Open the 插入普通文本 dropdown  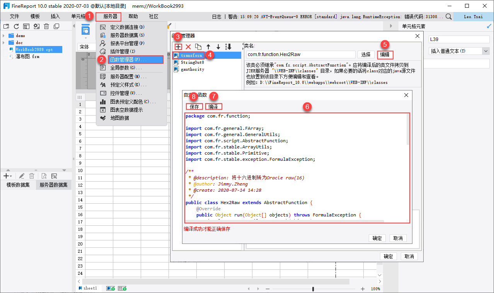click(x=485, y=51)
